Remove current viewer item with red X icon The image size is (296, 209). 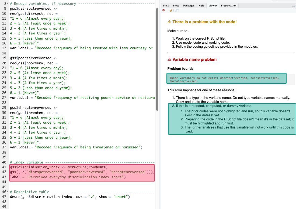[163, 10]
